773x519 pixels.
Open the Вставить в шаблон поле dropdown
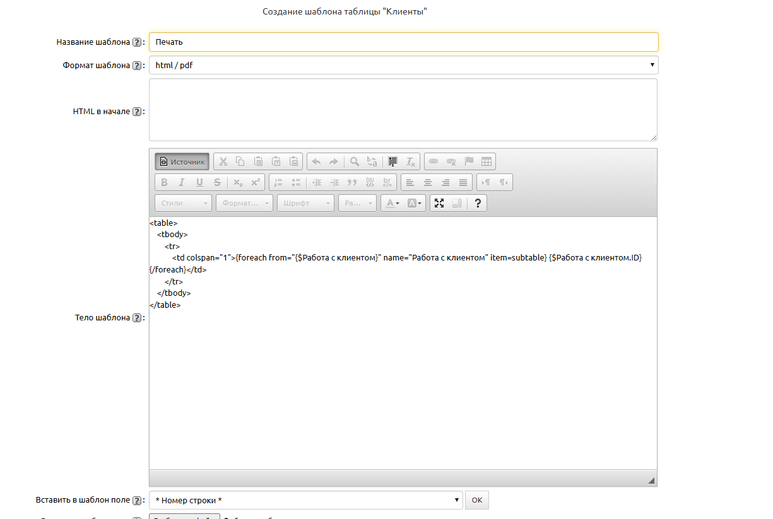tap(305, 500)
